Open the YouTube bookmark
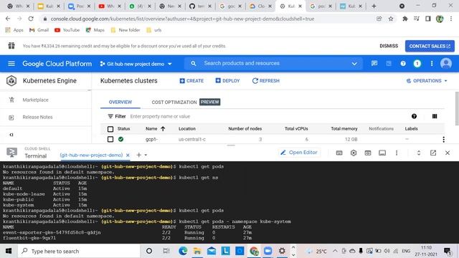Screen dimensions: 459x258 [67, 30]
